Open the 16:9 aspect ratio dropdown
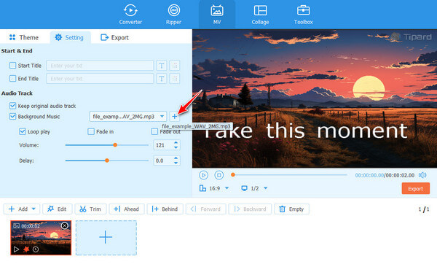Viewport: 437px width, 267px height. coord(227,188)
